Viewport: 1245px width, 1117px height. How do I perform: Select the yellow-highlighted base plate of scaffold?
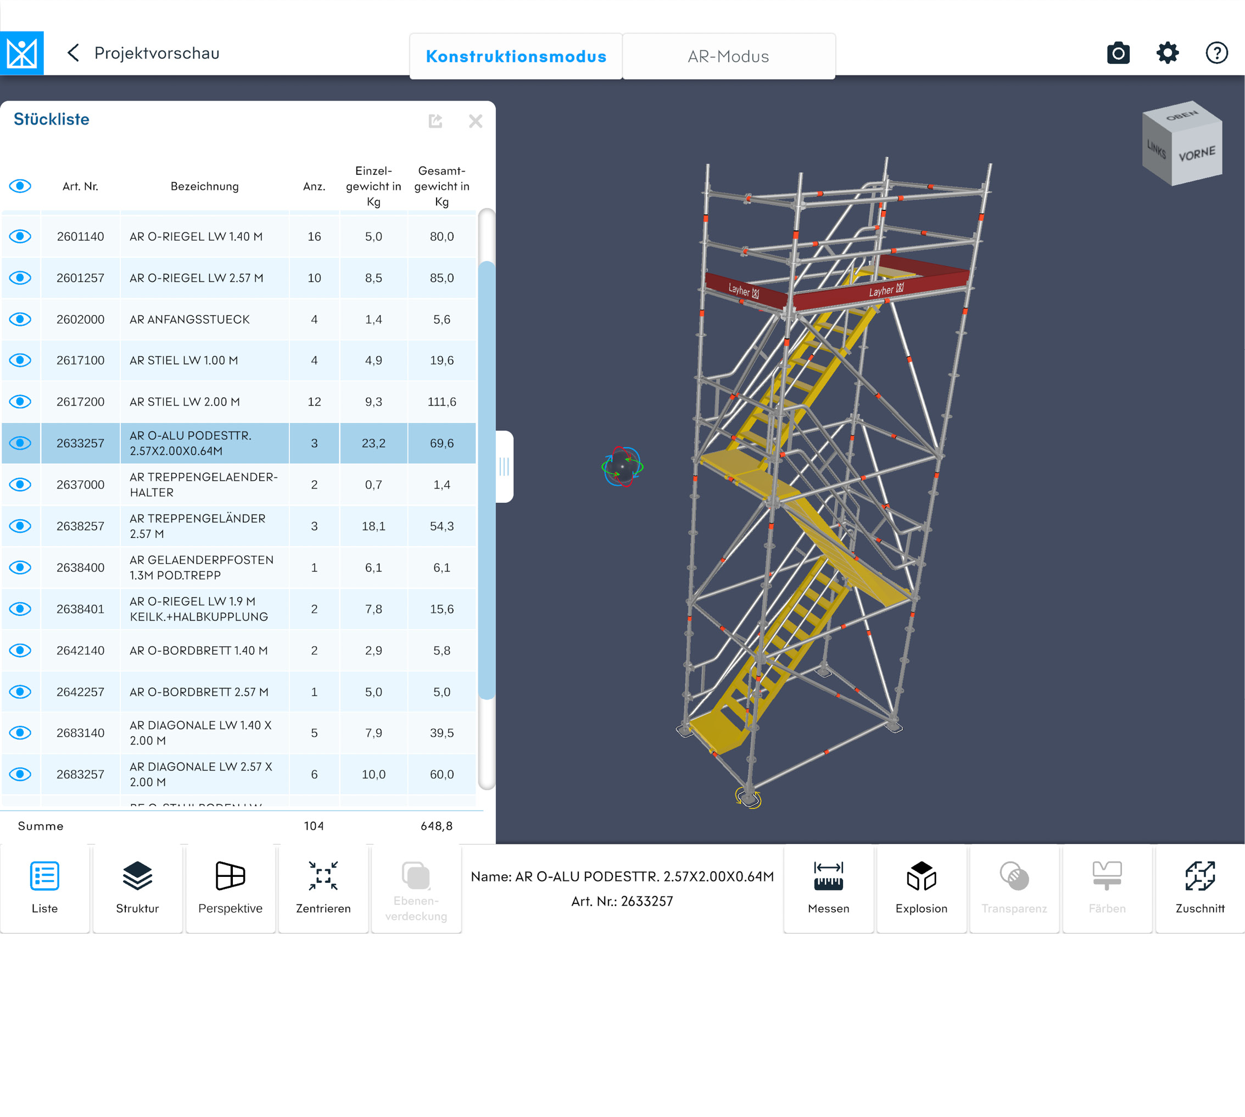pyautogui.click(x=748, y=797)
